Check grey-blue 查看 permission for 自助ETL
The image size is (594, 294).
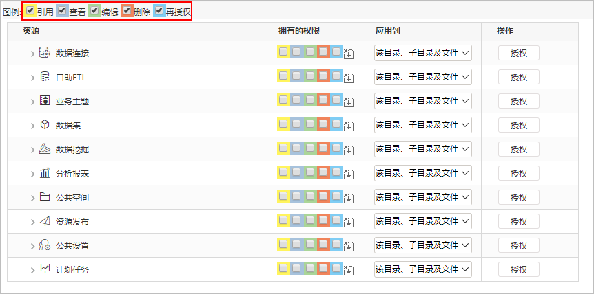tap(296, 76)
